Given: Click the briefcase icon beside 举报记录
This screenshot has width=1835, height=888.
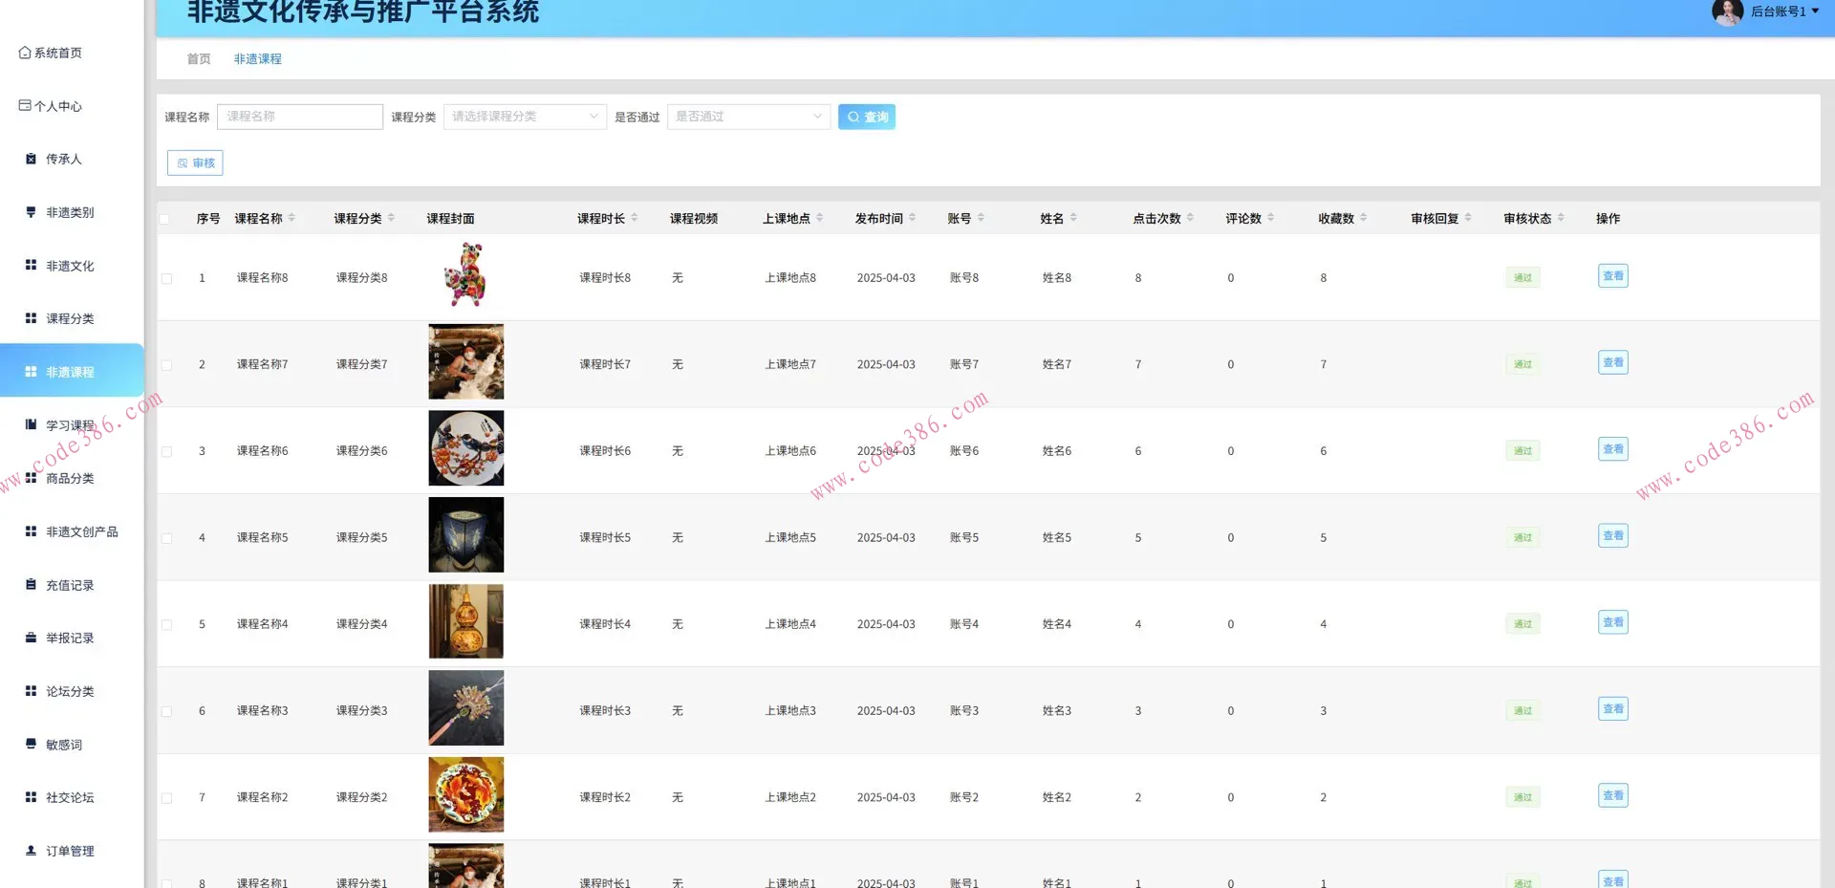Looking at the screenshot, I should pyautogui.click(x=31, y=638).
